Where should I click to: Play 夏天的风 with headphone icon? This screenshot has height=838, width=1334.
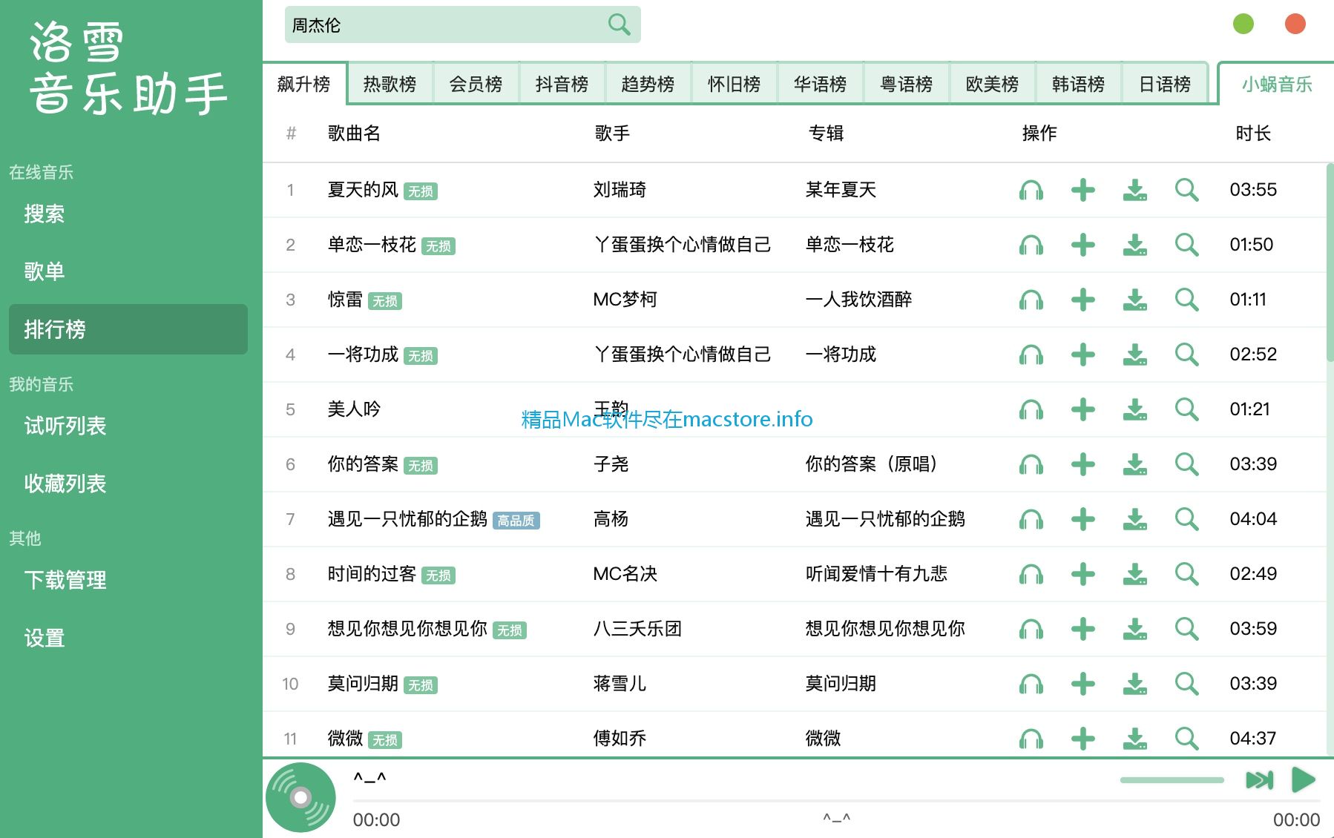tap(1031, 190)
